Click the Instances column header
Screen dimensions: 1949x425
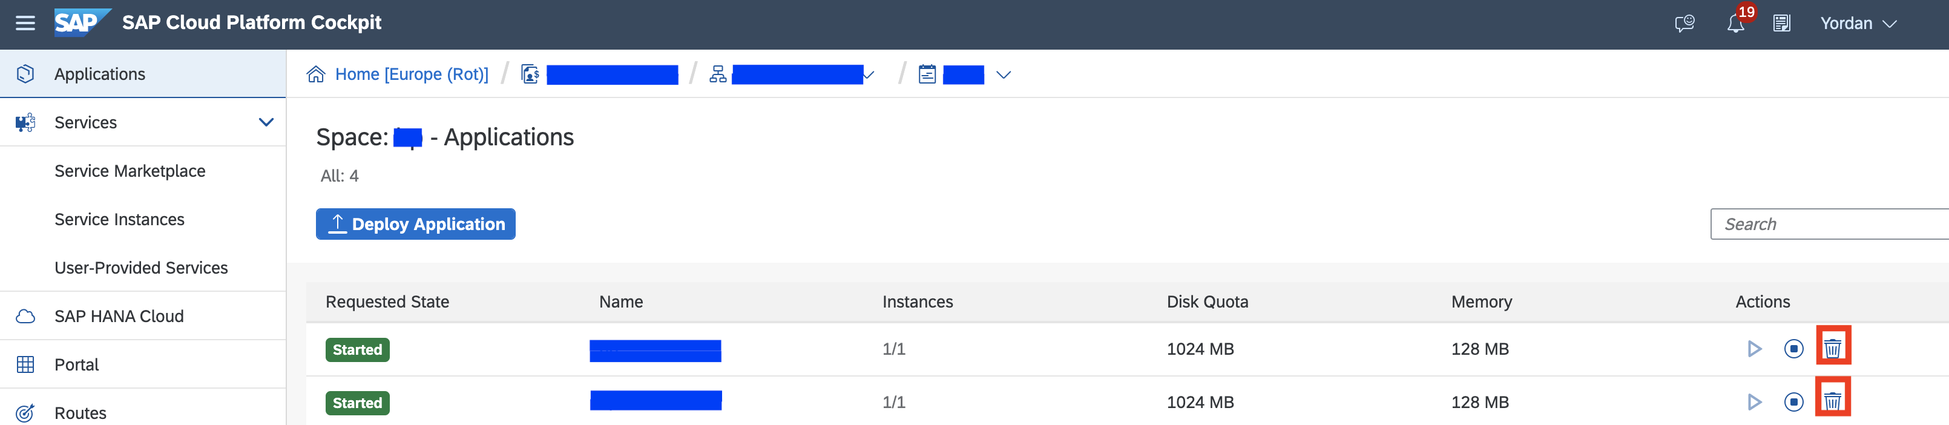[x=917, y=301]
